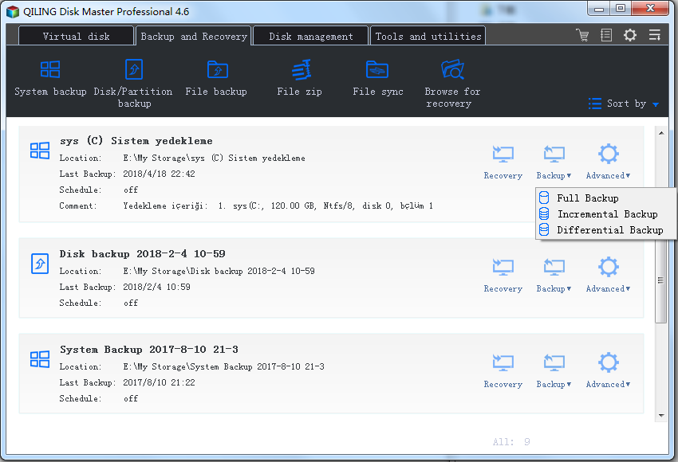Click disk icon of Disk backup 2018-2-4 10-59
678x462 pixels.
point(40,264)
